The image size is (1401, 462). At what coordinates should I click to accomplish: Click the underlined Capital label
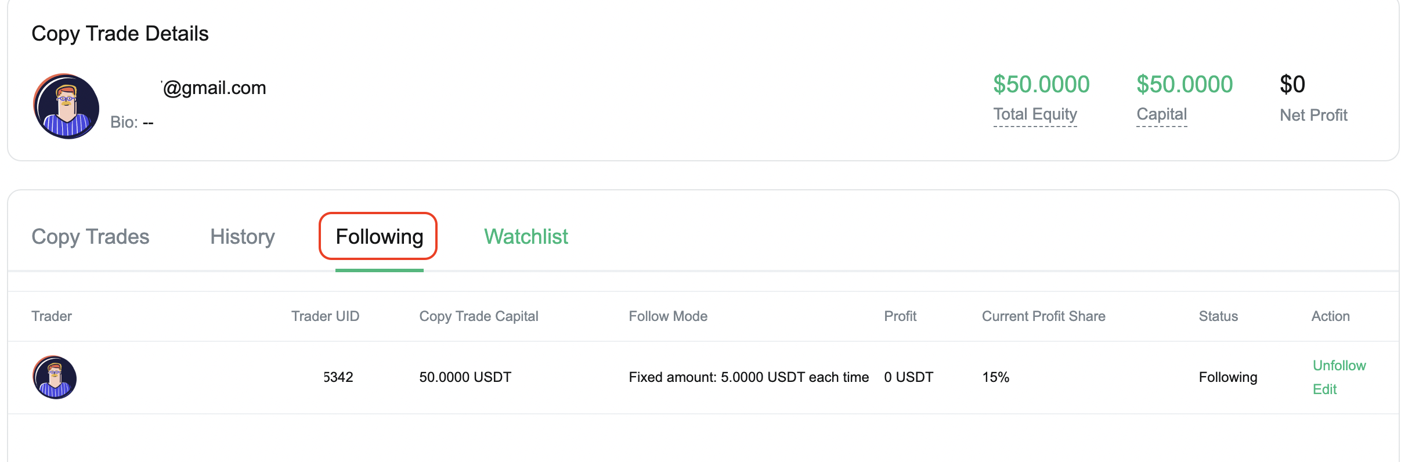1161,114
